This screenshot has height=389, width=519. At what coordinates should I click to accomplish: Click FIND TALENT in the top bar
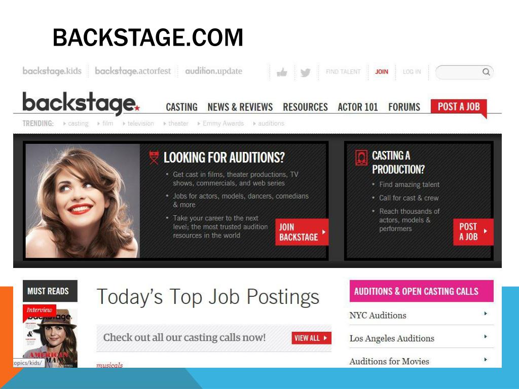click(x=343, y=71)
